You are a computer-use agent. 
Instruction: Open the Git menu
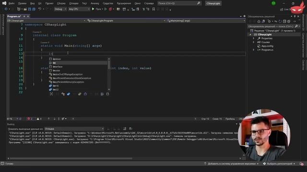40,3
